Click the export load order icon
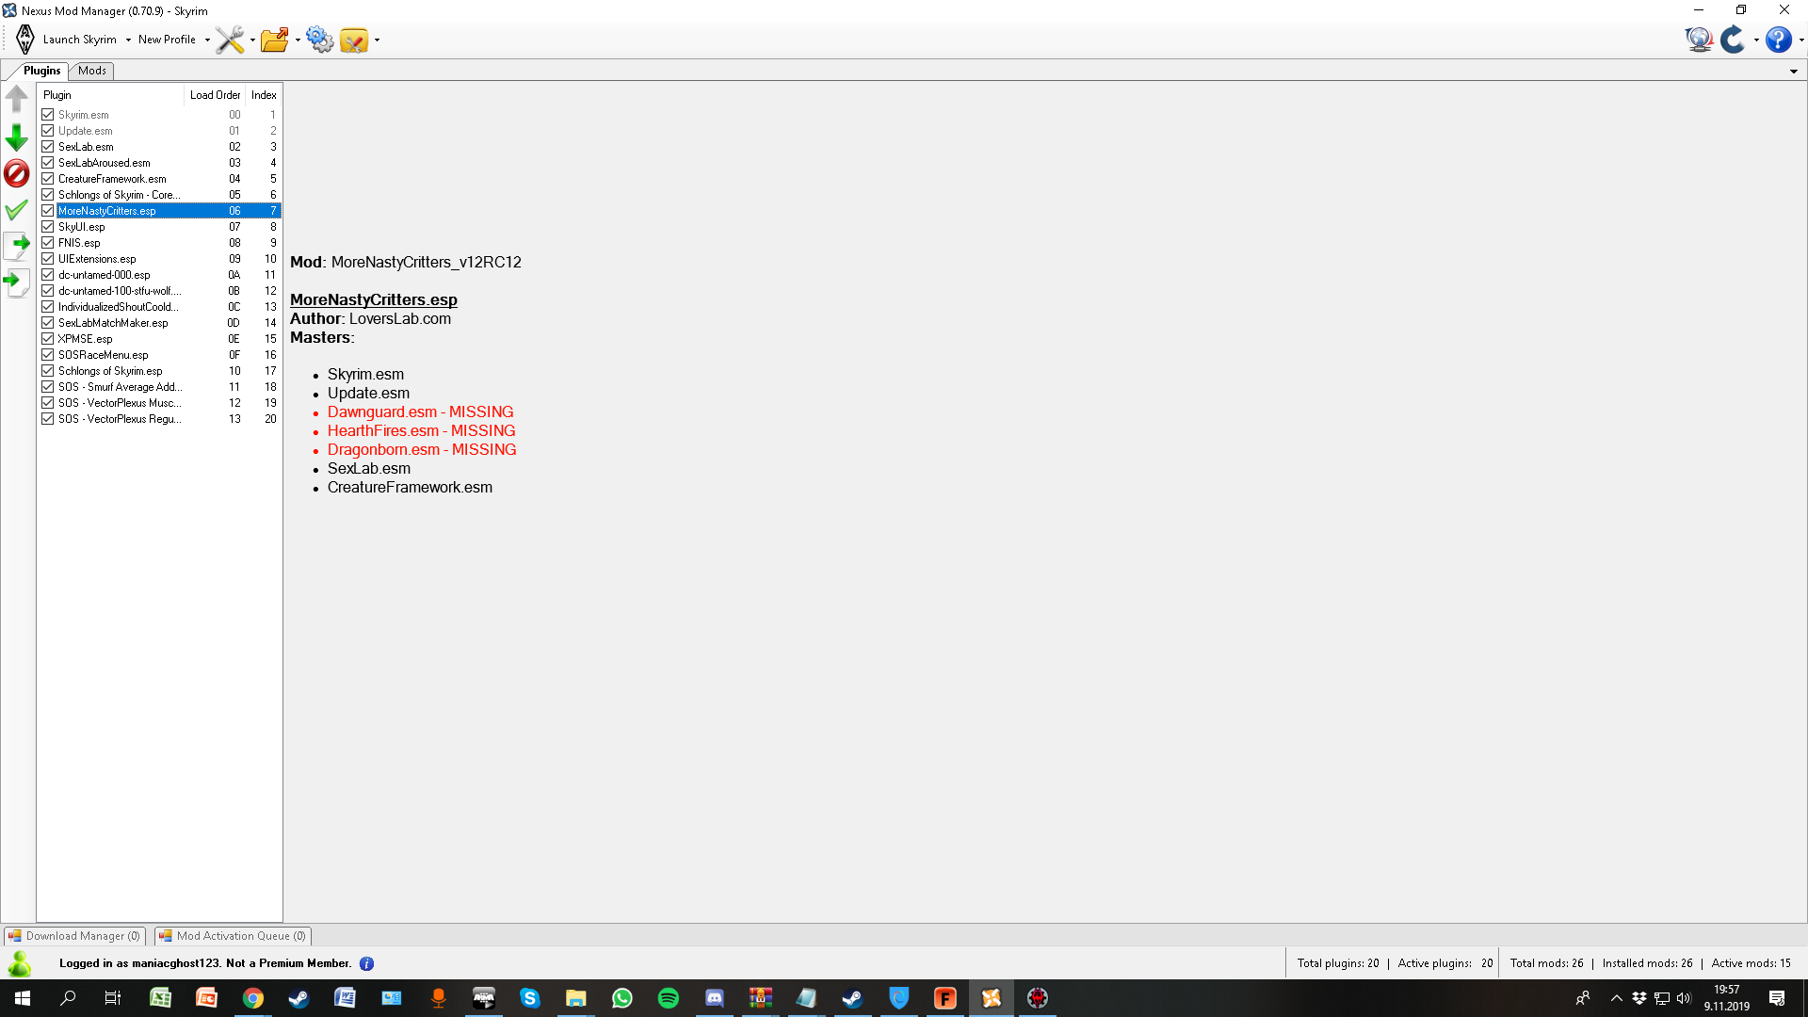The width and height of the screenshot is (1808, 1017). point(17,246)
